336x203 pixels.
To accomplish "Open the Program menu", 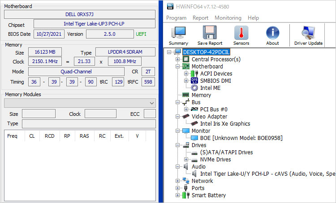I will 177,18.
